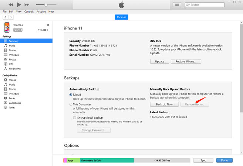This screenshot has width=243, height=166.
Task: Click the Back Up Now button
Action: [x=164, y=104]
